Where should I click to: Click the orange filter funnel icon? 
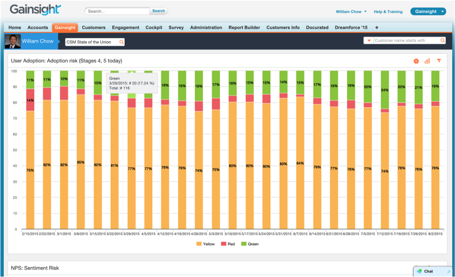pyautogui.click(x=439, y=61)
